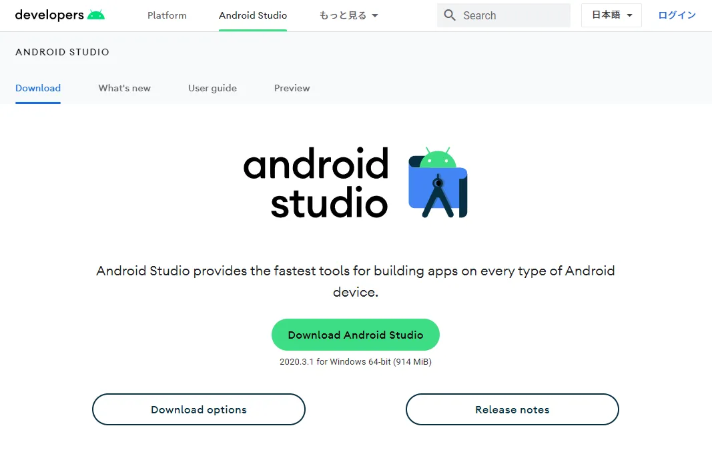The height and width of the screenshot is (464, 712).
Task: Select Android Studio in top navigation
Action: click(253, 15)
